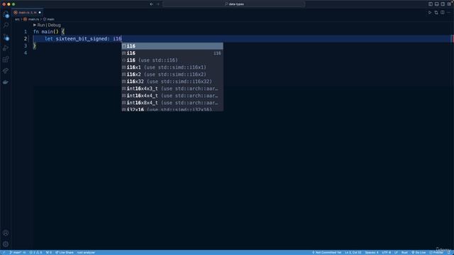Image resolution: width=454 pixels, height=255 pixels.
Task: Click the LF end-of-line status item
Action: (x=396, y=252)
